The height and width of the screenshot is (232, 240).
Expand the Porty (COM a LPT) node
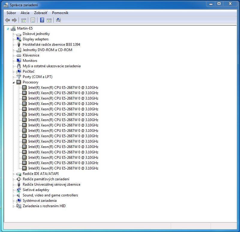[13, 77]
